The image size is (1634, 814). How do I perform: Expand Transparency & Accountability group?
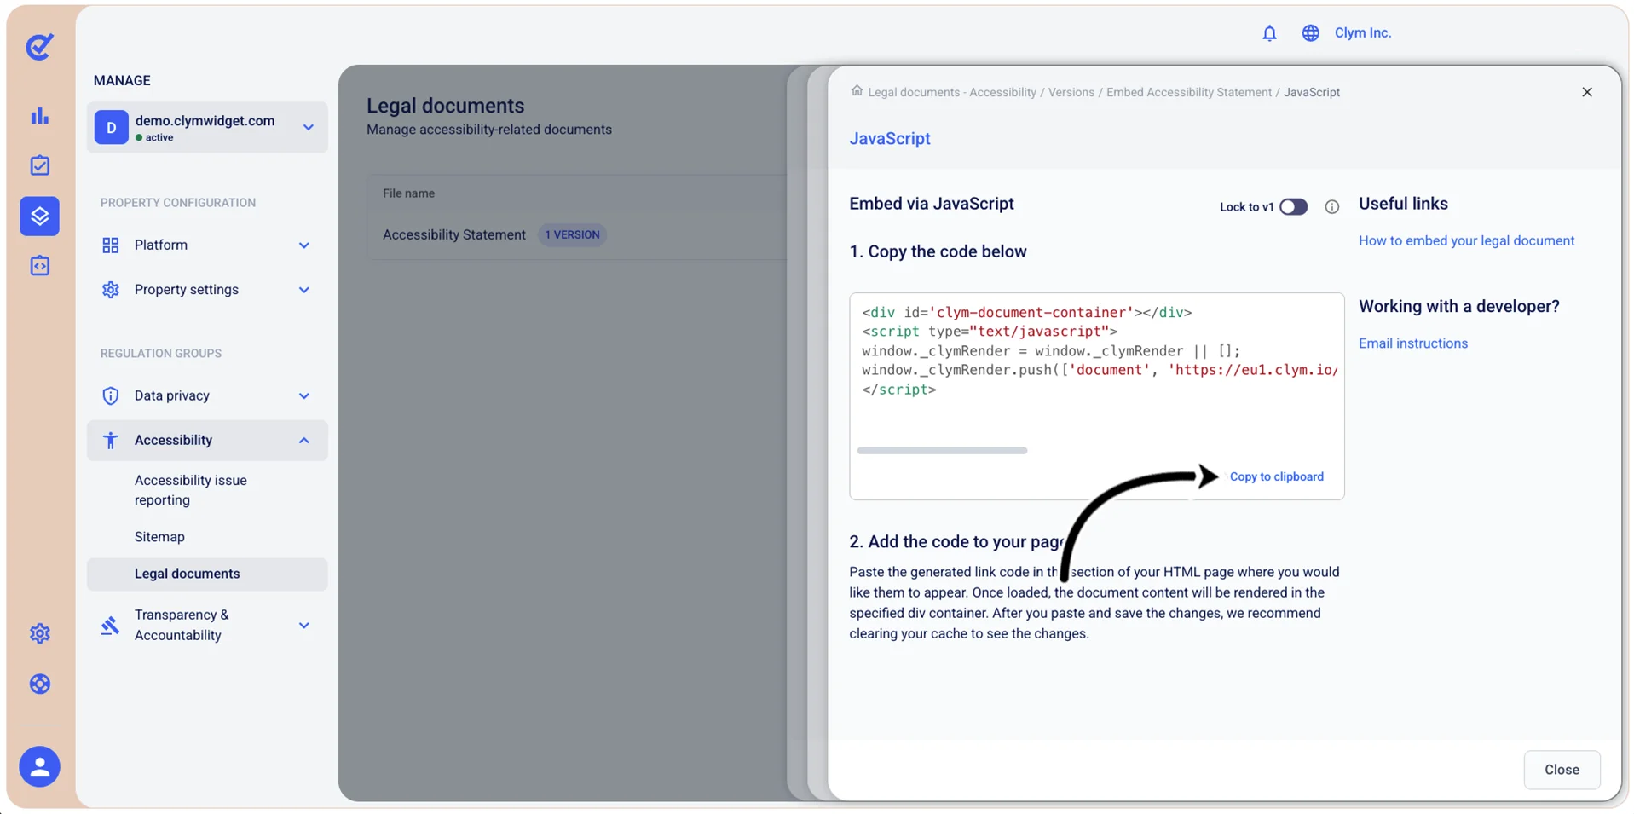[207, 625]
